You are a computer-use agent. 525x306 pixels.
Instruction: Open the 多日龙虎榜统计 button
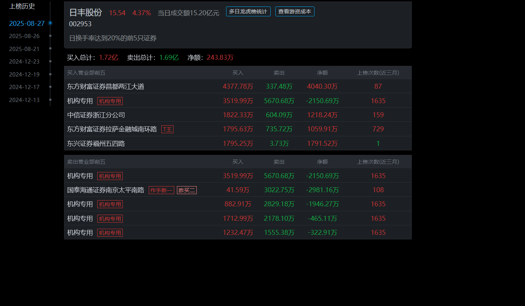tap(248, 11)
